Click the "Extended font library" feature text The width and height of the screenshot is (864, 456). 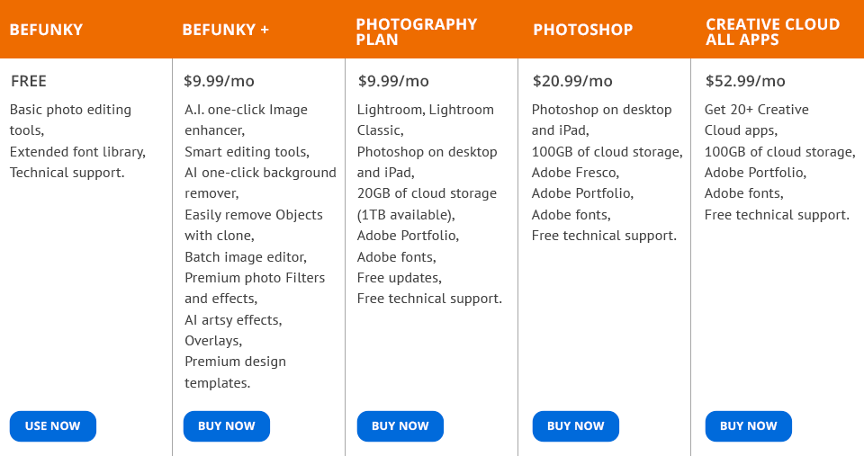[x=77, y=152]
